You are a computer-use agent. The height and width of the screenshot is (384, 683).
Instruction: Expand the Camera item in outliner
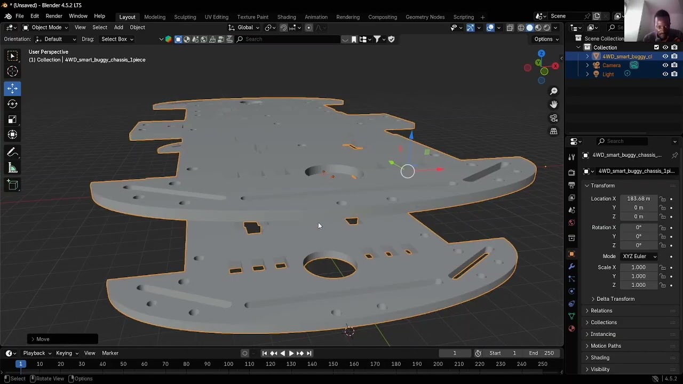tap(587, 66)
